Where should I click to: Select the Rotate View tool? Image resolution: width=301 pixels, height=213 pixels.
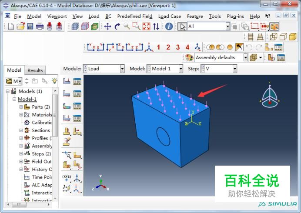(117, 27)
